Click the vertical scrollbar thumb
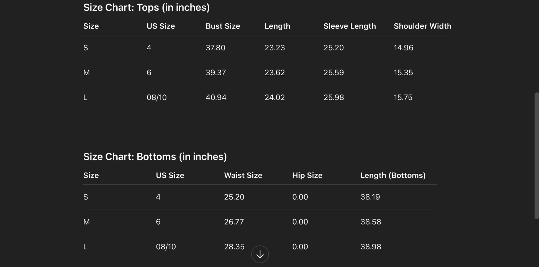The width and height of the screenshot is (539, 267). coord(537,156)
